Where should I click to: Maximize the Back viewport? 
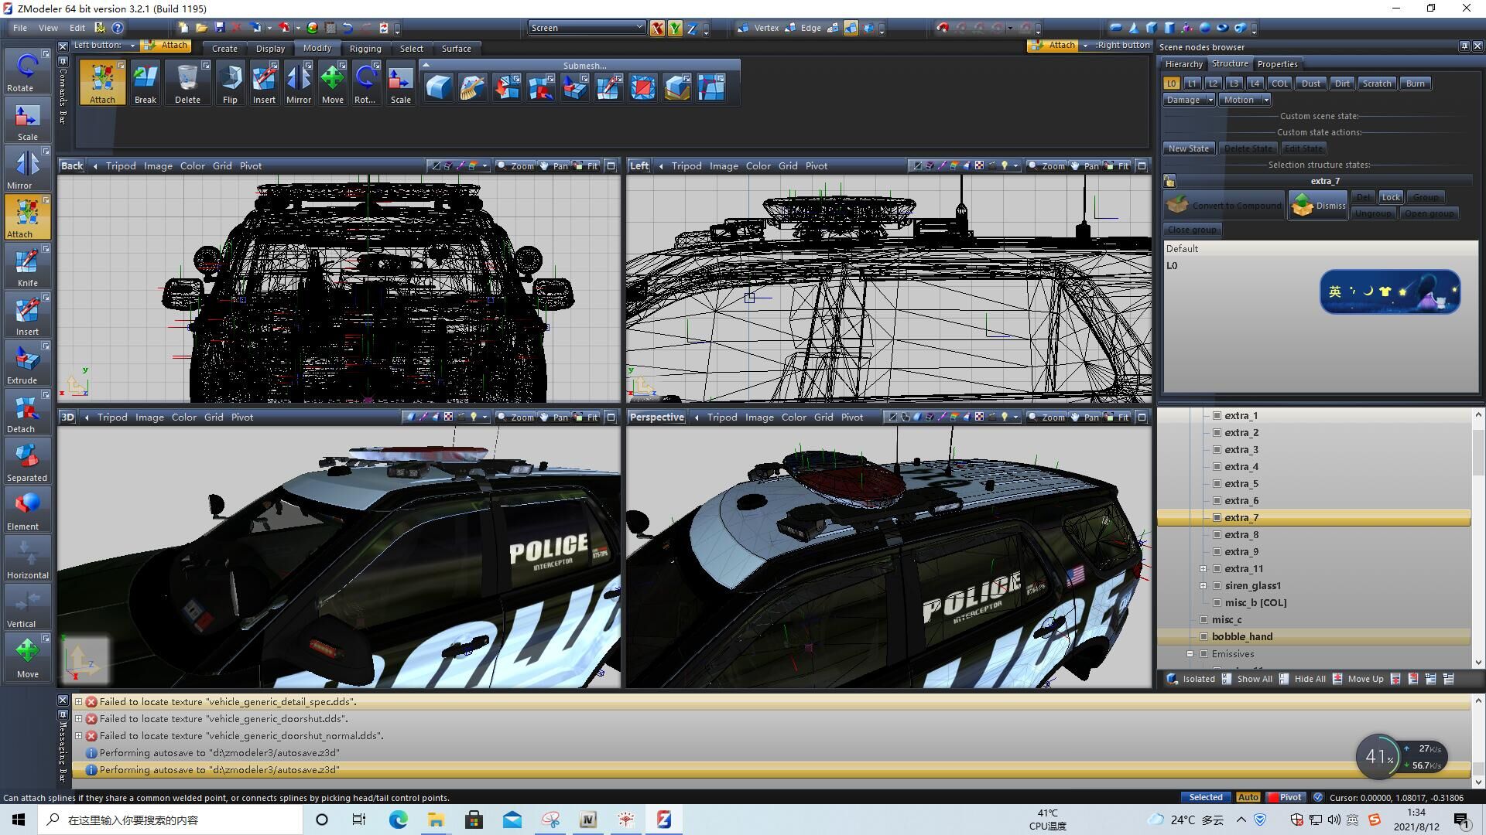tap(611, 166)
